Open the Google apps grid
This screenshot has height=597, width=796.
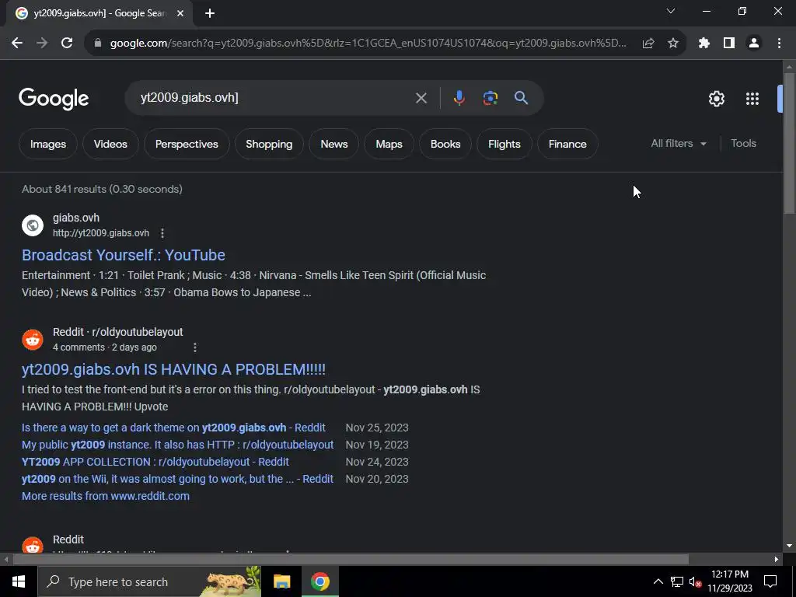click(752, 99)
